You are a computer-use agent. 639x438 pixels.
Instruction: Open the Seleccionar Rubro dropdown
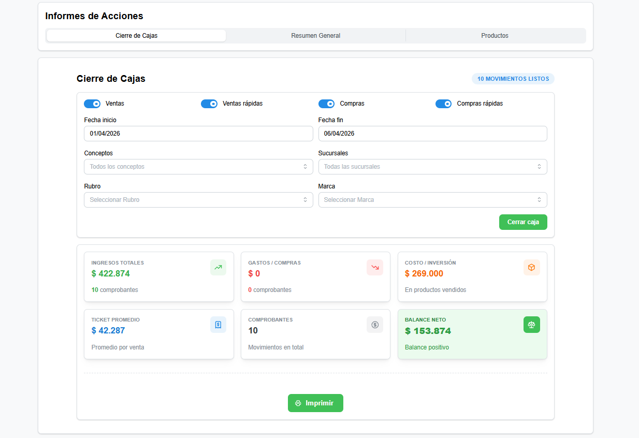coord(198,200)
